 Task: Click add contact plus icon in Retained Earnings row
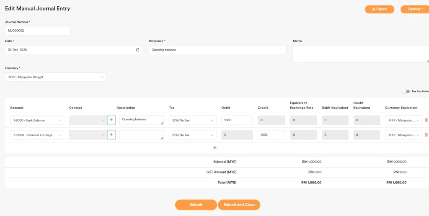pos(111,135)
